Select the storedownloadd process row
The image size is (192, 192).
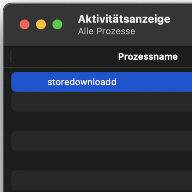click(x=82, y=82)
